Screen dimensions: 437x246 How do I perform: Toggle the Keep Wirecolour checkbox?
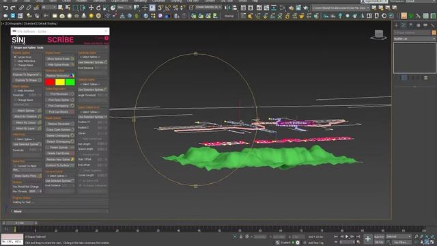click(15, 61)
